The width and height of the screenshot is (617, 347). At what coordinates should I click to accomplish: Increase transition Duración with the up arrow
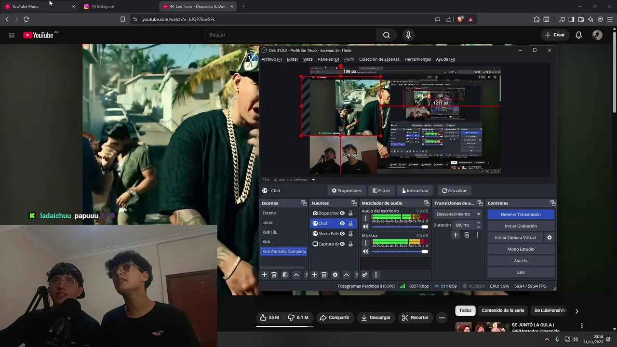tap(478, 223)
